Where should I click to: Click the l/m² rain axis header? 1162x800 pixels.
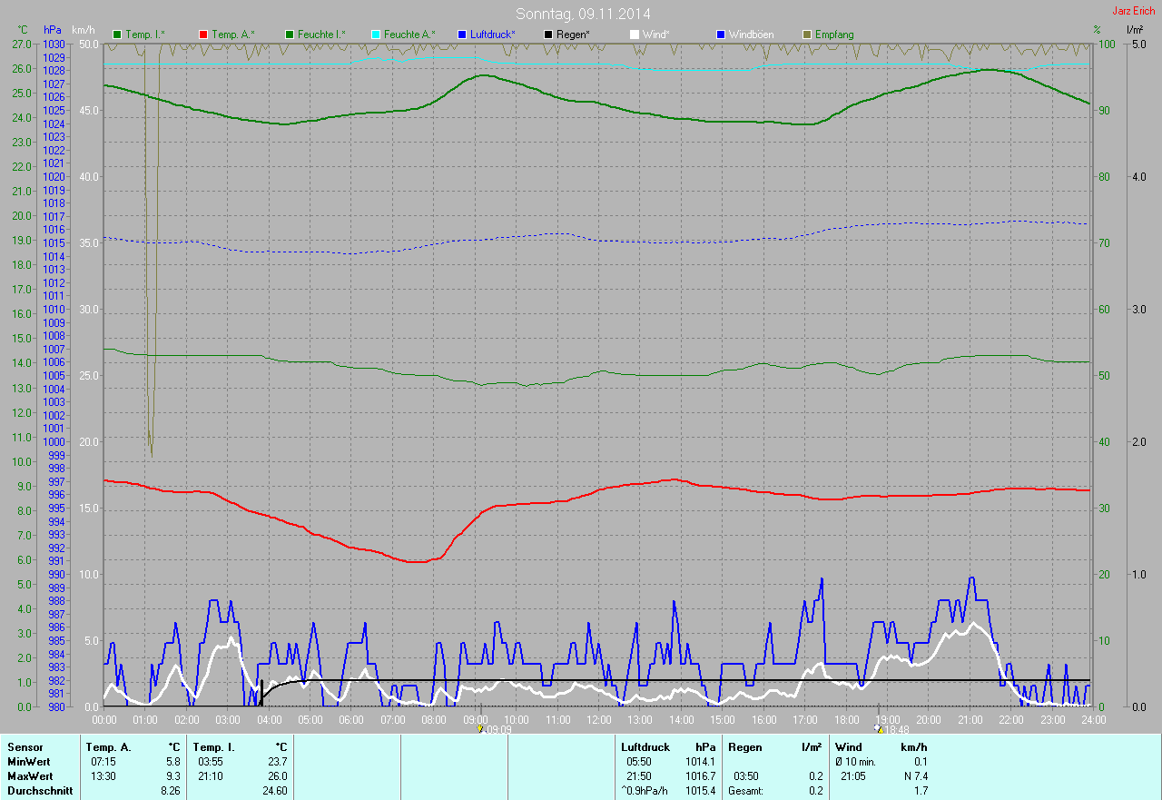(x=1134, y=31)
